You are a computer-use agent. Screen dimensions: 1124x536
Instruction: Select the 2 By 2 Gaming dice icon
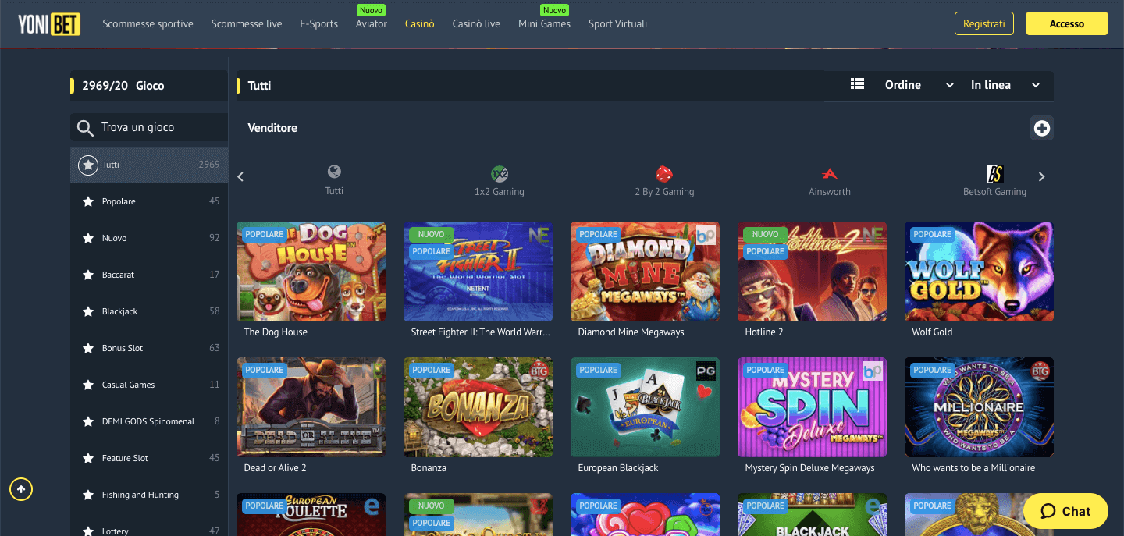[664, 173]
